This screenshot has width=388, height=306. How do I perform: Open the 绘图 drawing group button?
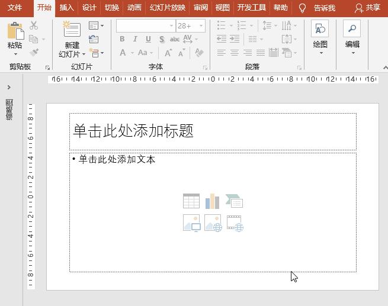pos(320,37)
